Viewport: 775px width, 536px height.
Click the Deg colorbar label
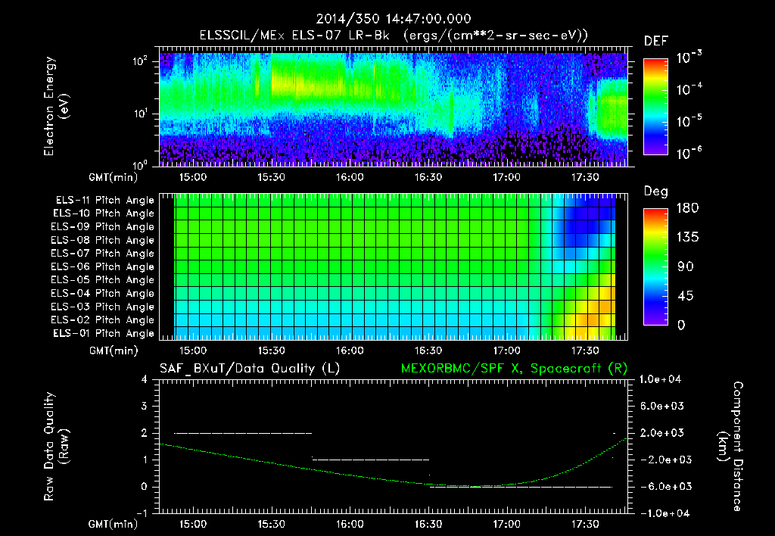[x=656, y=192]
